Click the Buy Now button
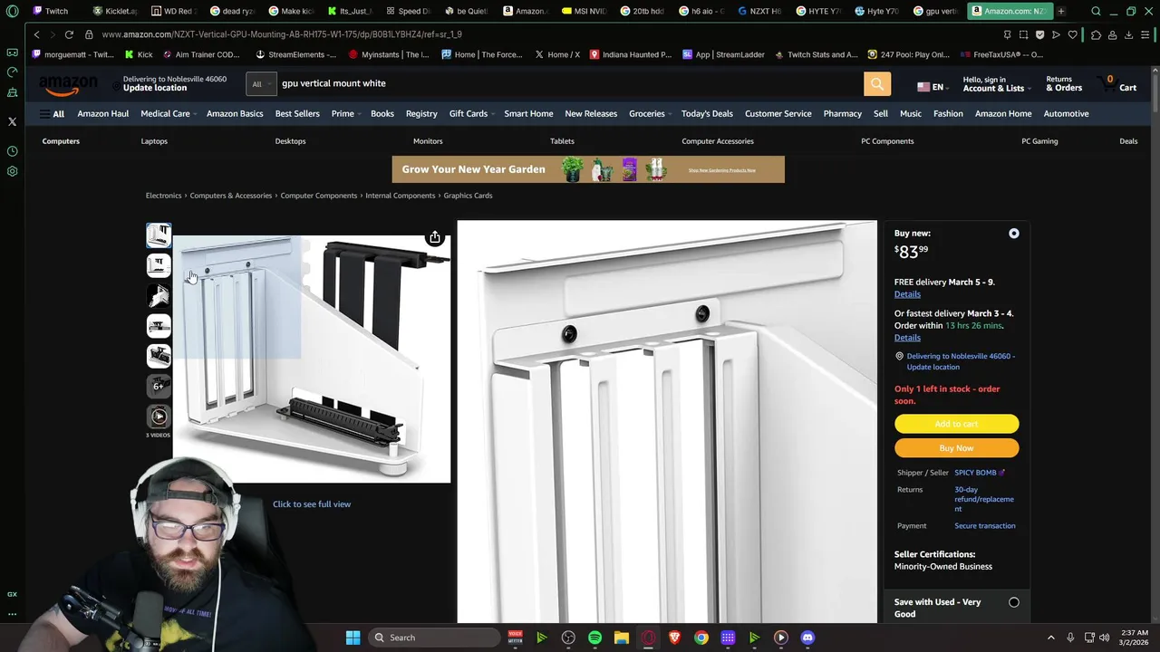 point(956,448)
